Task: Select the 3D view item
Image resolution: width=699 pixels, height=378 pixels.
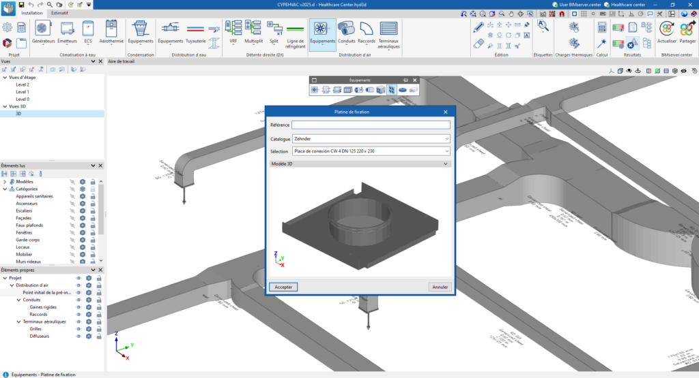Action: 52,114
